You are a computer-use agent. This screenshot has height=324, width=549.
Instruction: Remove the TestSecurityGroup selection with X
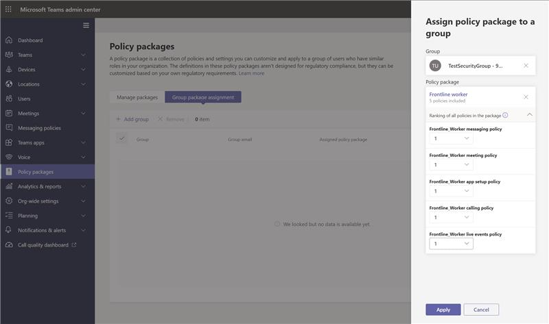[526, 66]
